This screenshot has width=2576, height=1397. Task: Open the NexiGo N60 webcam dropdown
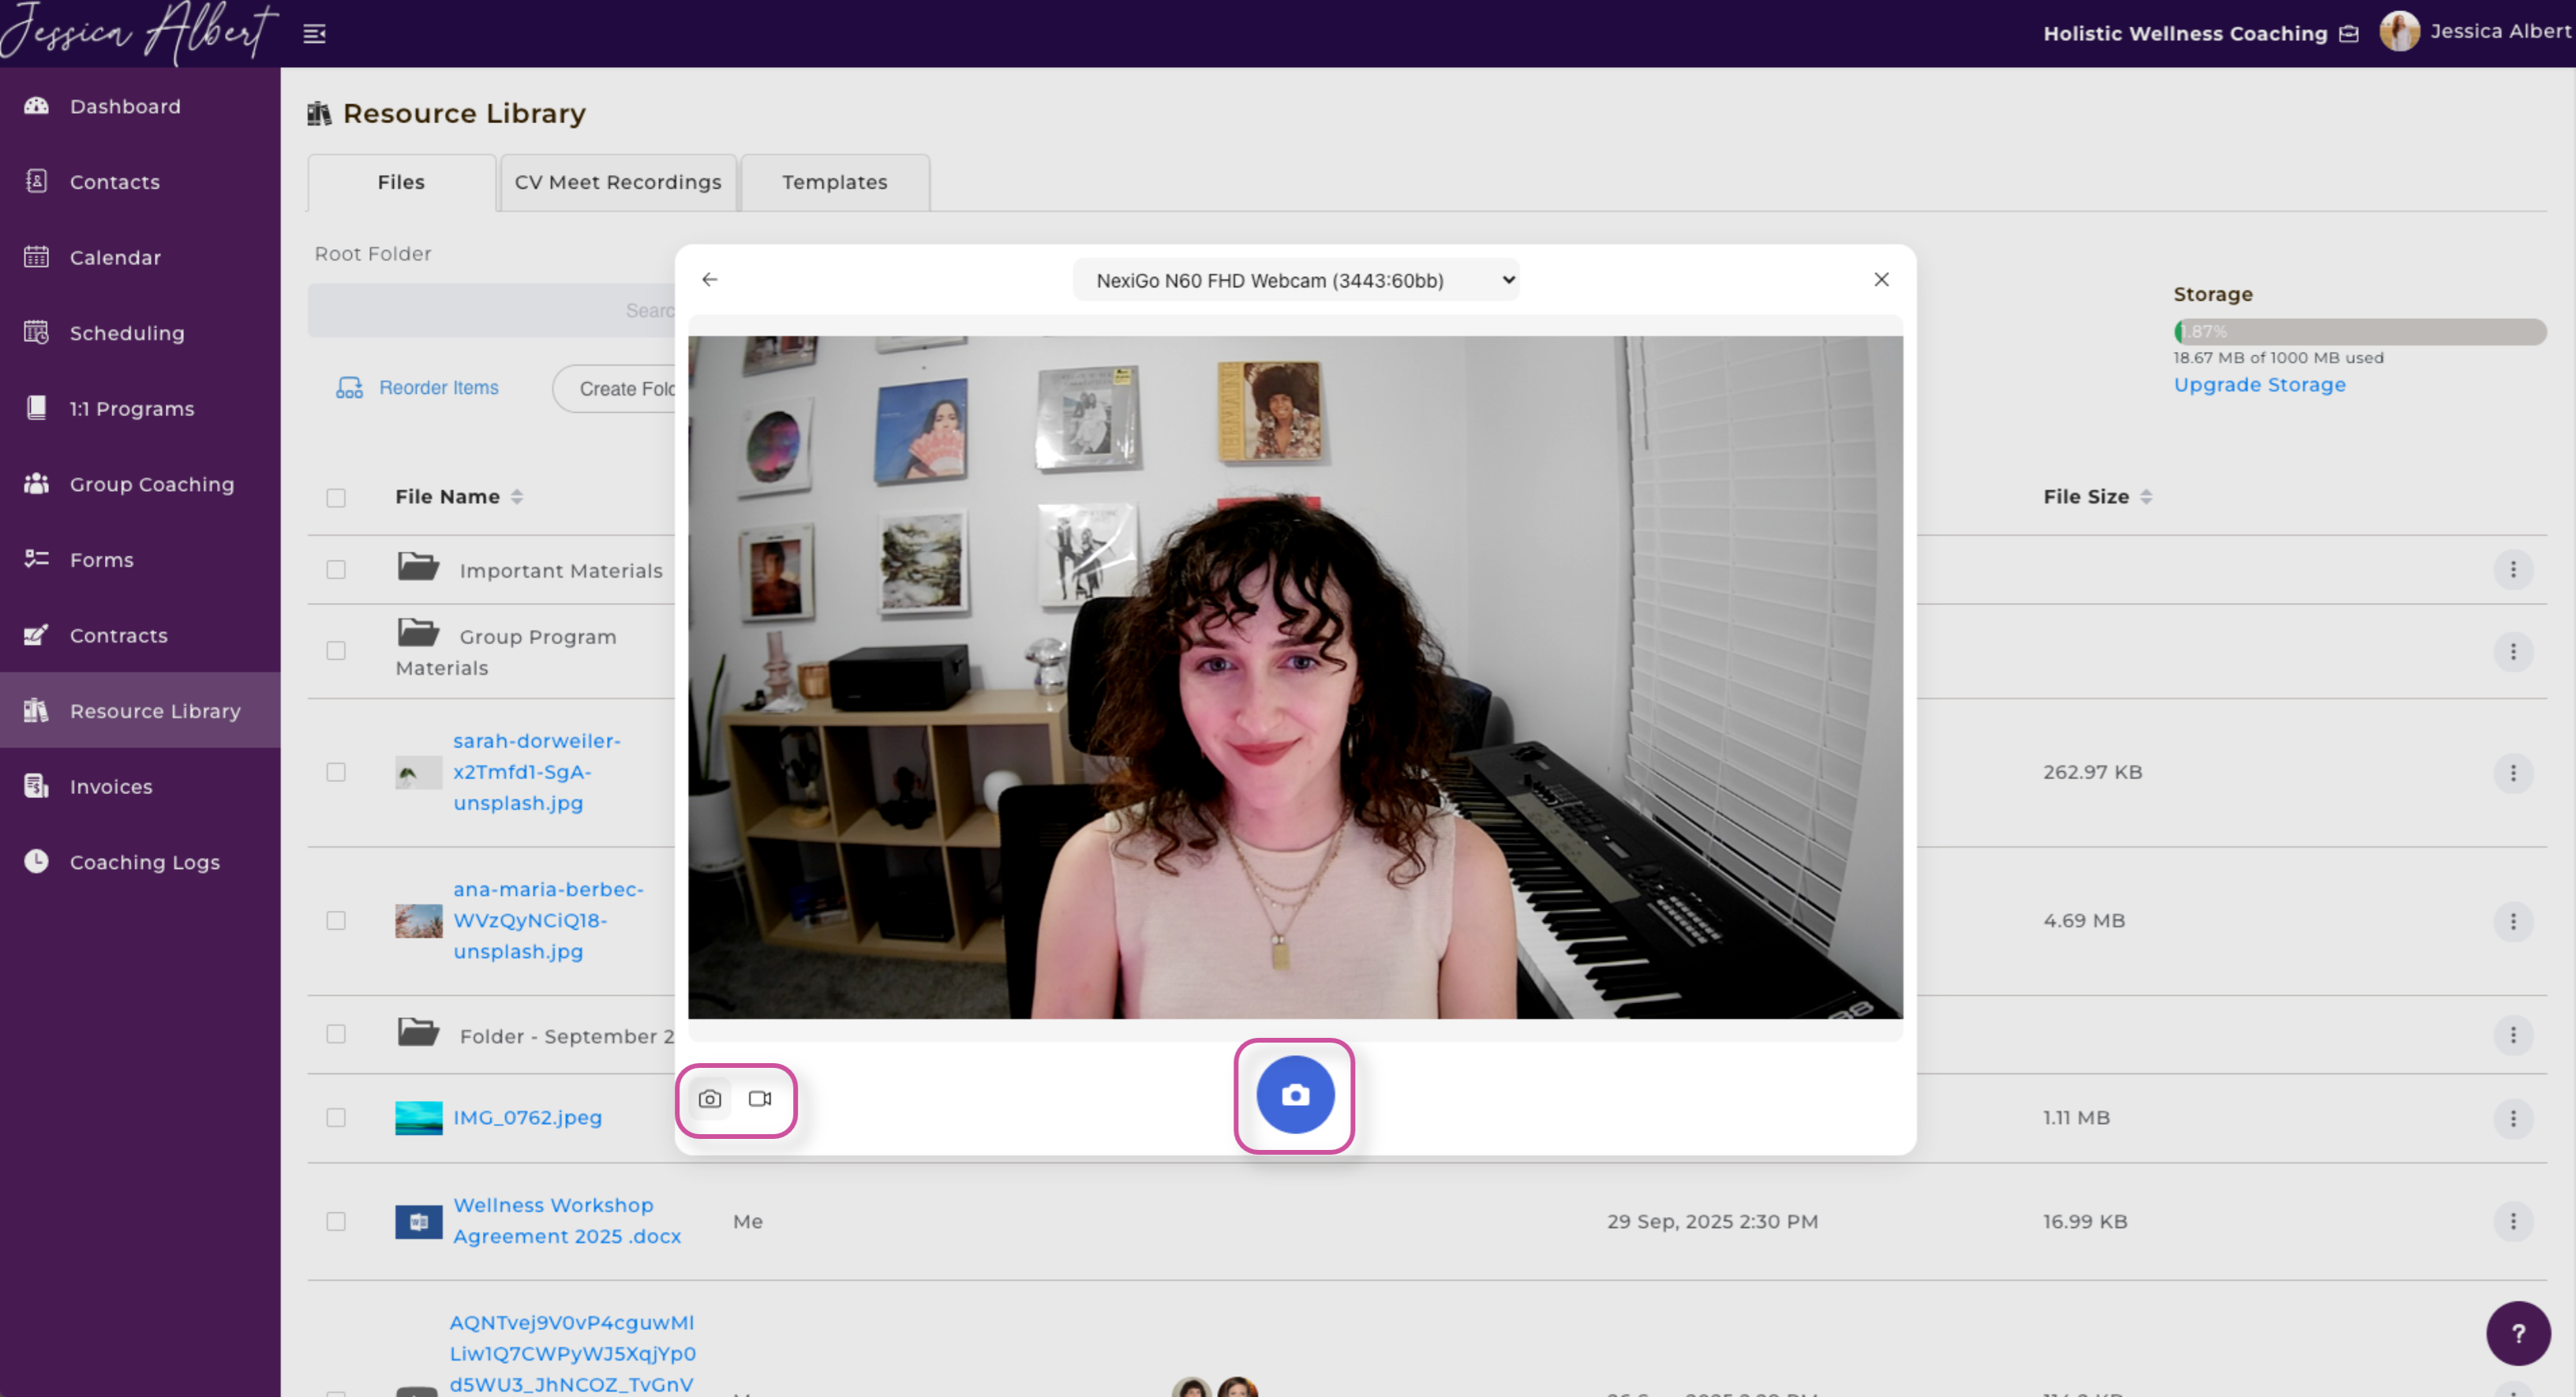pyautogui.click(x=1295, y=281)
